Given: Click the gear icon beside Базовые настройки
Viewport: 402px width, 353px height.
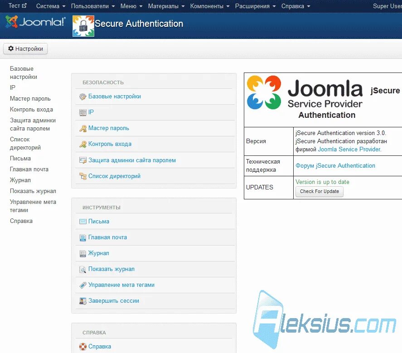Looking at the screenshot, I should (82, 97).
